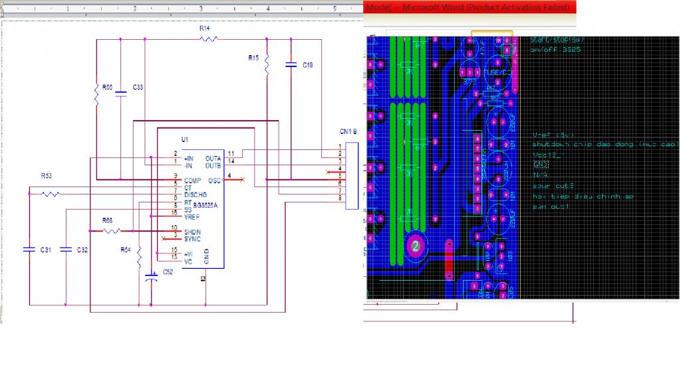Select the polarized capacitor C52
Image resolution: width=681 pixels, height=375 pixels.
[151, 277]
